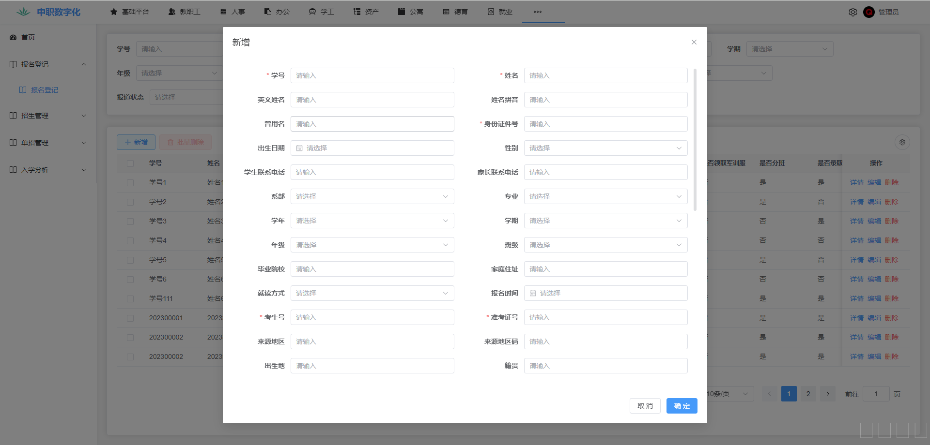Click the administrator avatar icon
The image size is (930, 445).
tap(868, 12)
